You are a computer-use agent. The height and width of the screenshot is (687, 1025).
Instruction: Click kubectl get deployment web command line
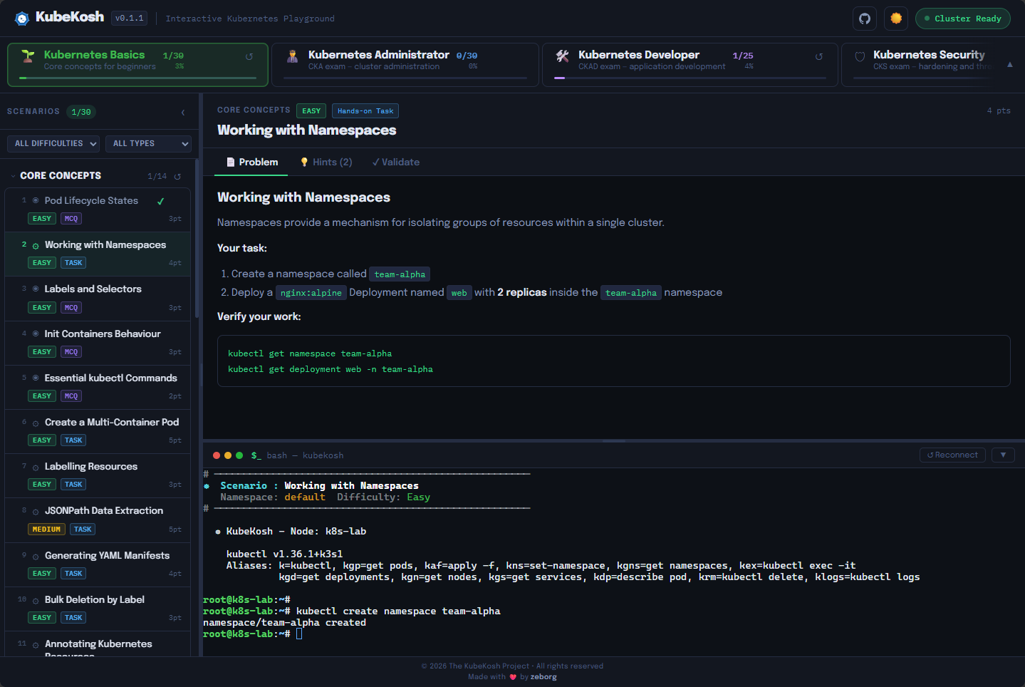click(331, 369)
